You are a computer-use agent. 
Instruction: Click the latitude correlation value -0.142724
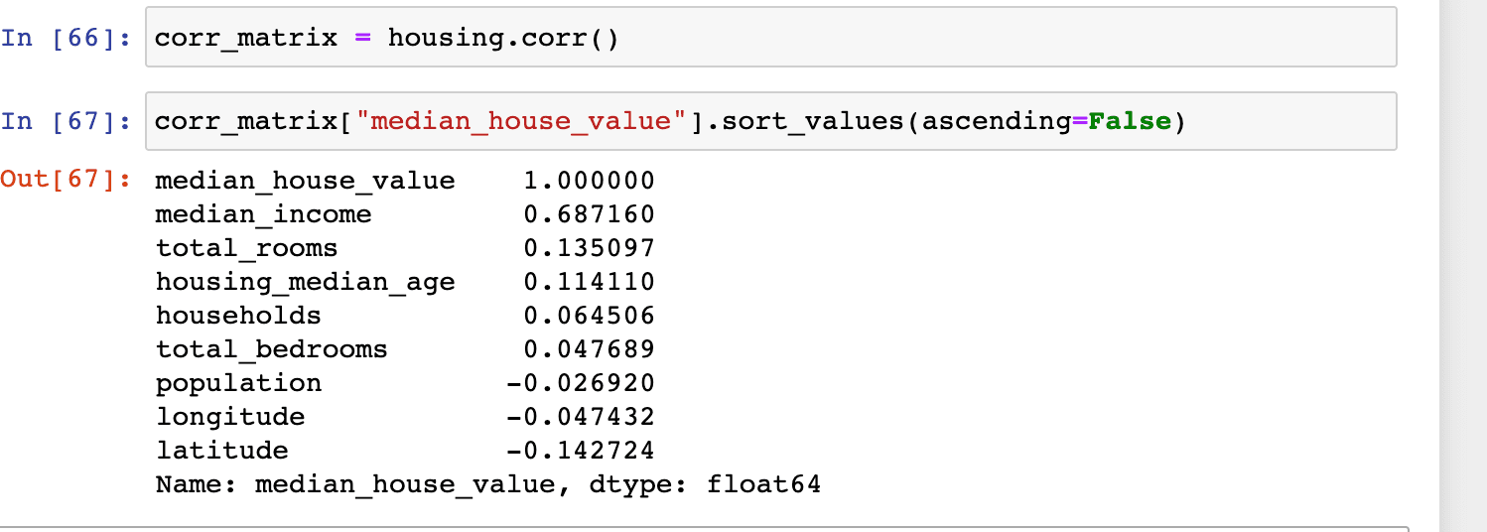click(581, 451)
